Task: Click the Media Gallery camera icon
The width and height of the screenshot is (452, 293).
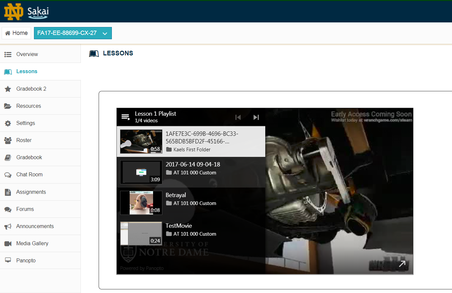Action: pyautogui.click(x=8, y=244)
